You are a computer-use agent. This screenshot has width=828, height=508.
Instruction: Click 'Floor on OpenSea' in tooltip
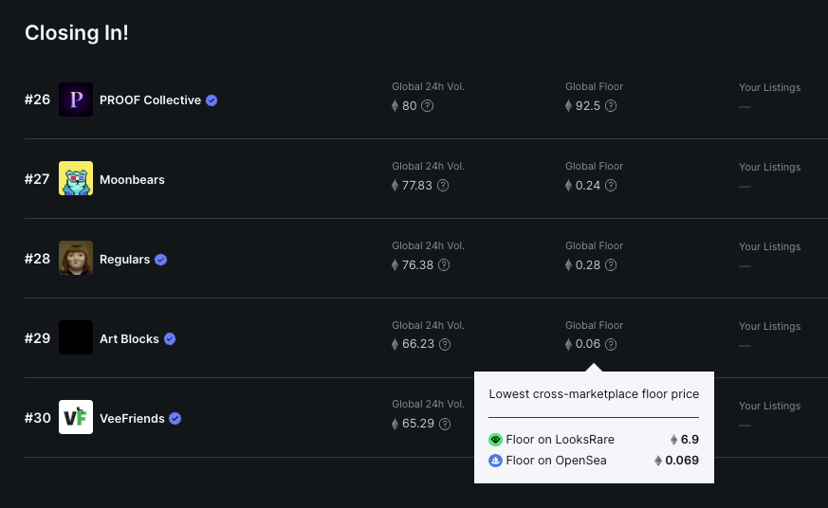pos(556,461)
